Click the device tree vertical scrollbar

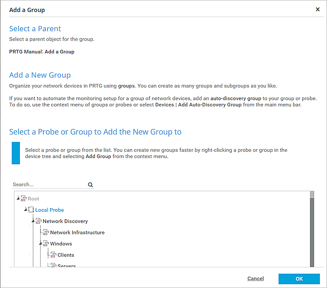[x=312, y=232]
